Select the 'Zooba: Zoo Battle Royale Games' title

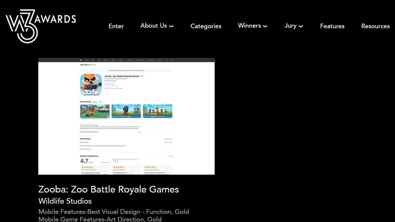tap(109, 189)
